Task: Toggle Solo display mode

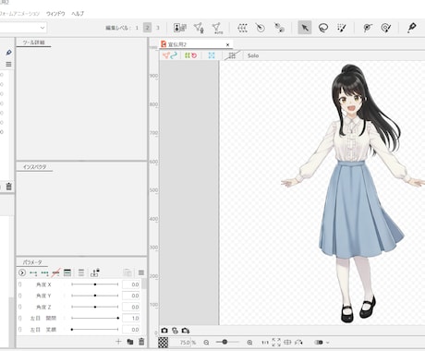Action: point(253,55)
